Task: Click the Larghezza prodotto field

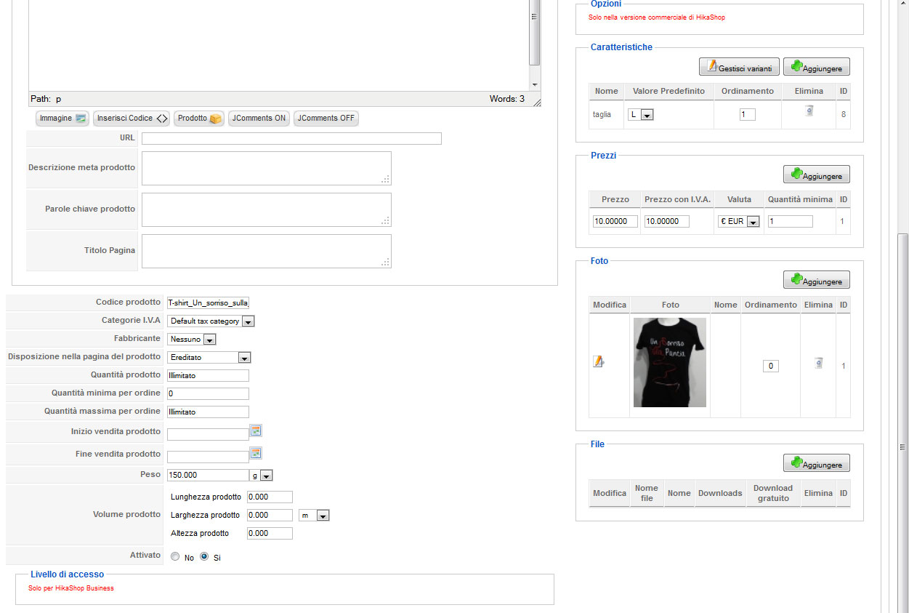Action: tap(270, 516)
